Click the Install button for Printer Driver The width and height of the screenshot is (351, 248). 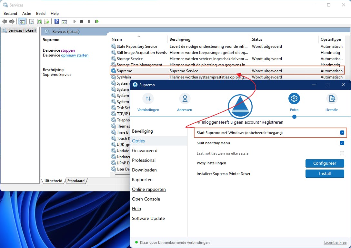(x=325, y=174)
